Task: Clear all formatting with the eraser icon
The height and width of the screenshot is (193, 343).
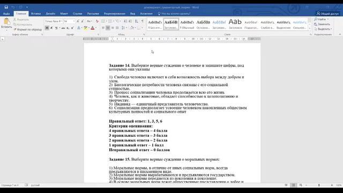Action: [97, 21]
